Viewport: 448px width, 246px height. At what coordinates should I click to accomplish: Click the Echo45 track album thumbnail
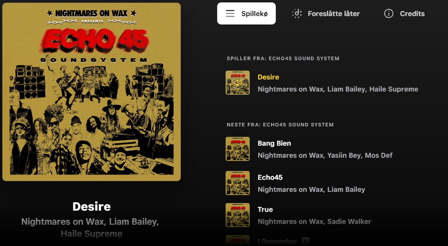(237, 183)
